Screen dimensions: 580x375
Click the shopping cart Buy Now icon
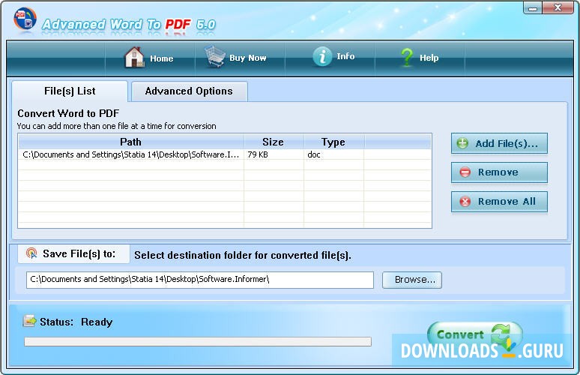coord(214,57)
